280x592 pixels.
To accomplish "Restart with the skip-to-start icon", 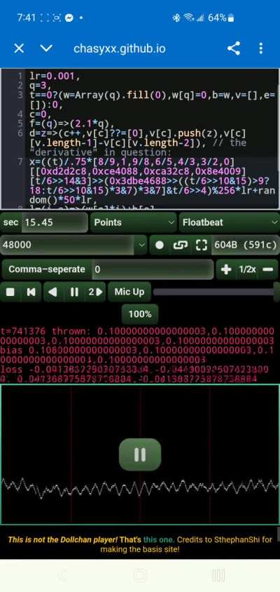I will click(x=31, y=292).
